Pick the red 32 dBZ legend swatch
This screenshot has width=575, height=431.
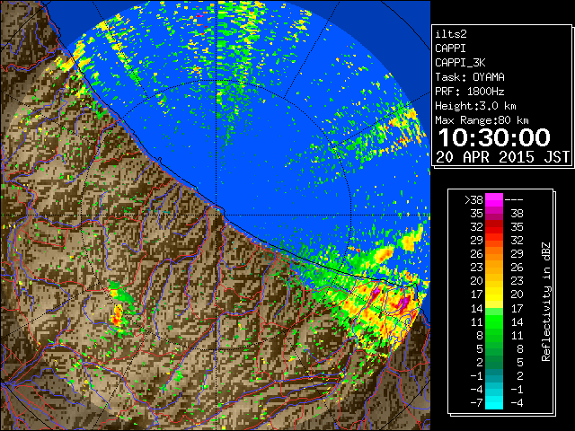point(494,227)
